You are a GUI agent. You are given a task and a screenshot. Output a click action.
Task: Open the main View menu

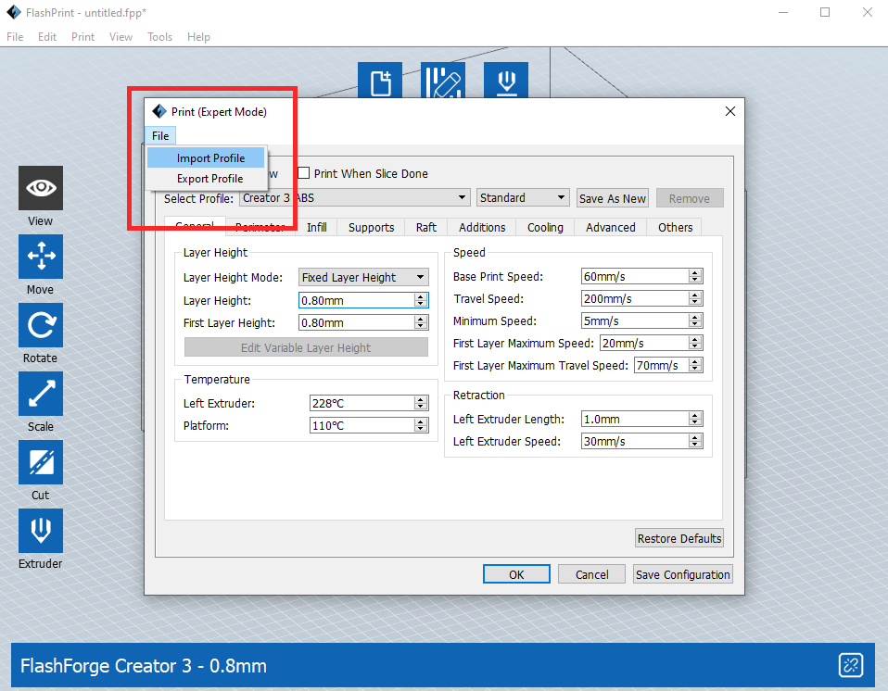point(121,37)
